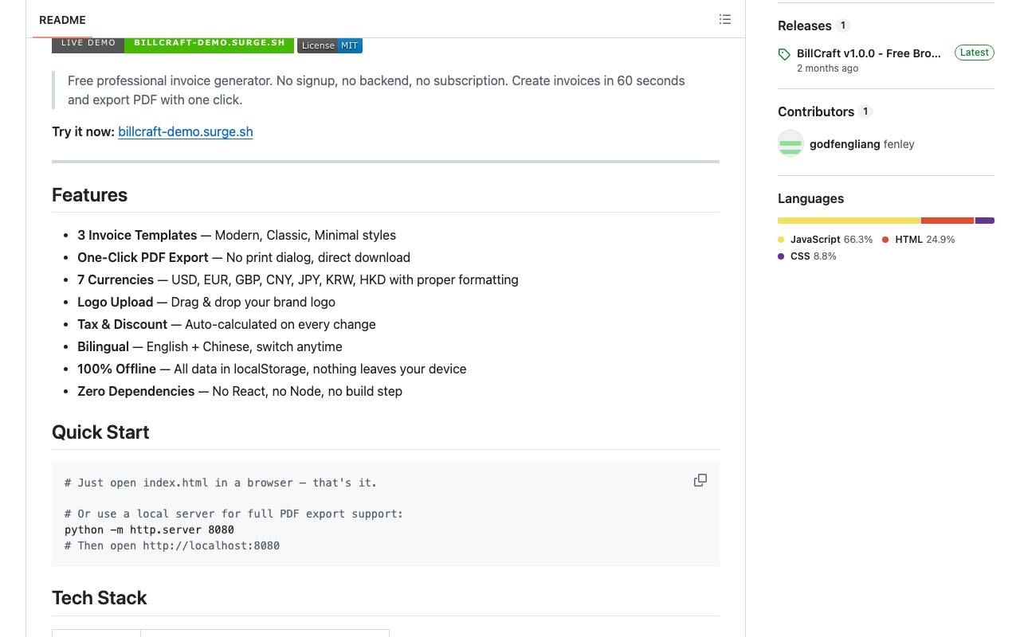Click the 'Or use a local server' comment
Image resolution: width=1020 pixels, height=637 pixels.
pyautogui.click(x=233, y=514)
